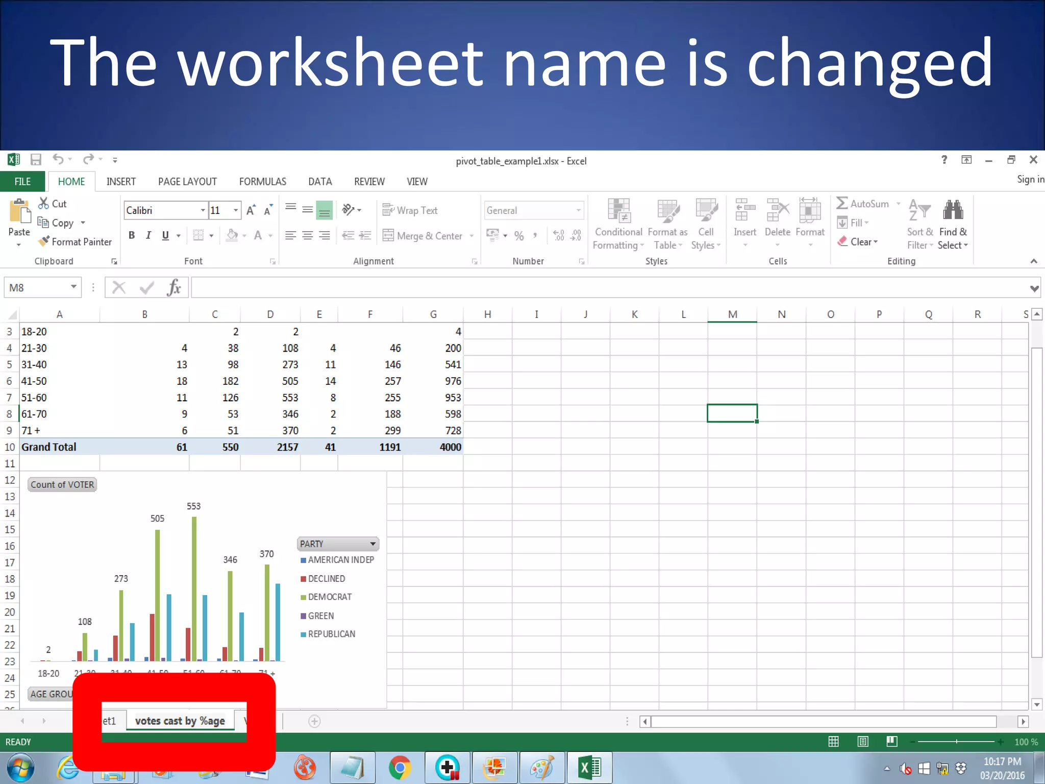Expand the Name Box dropdown arrow

[x=73, y=287]
